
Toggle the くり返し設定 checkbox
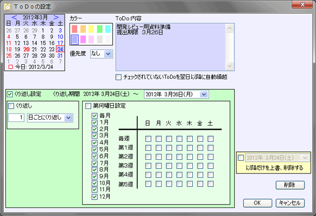pyautogui.click(x=9, y=94)
